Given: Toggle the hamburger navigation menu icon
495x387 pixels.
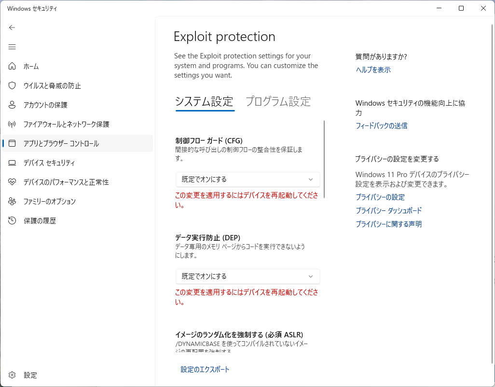Looking at the screenshot, I should coord(12,47).
